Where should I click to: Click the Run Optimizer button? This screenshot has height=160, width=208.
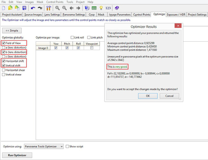coord(17,155)
